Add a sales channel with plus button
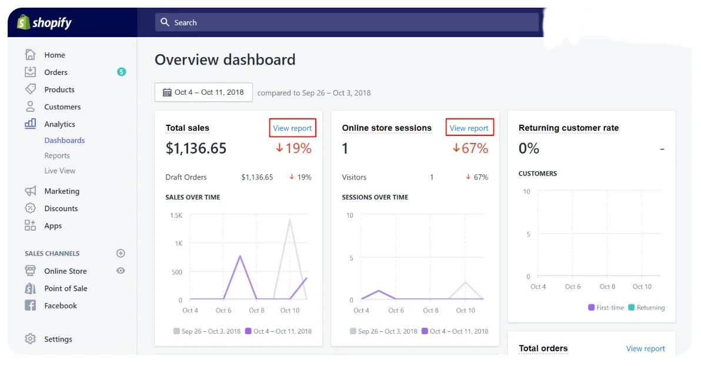The width and height of the screenshot is (701, 366). pos(121,254)
